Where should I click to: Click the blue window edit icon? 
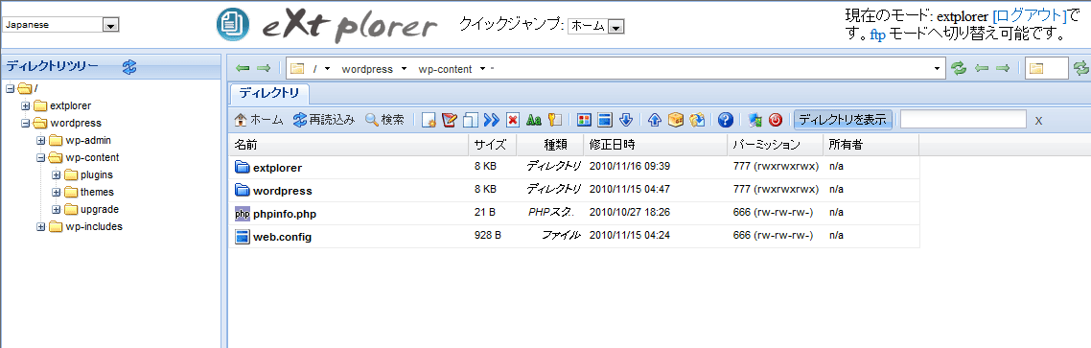[x=605, y=120]
